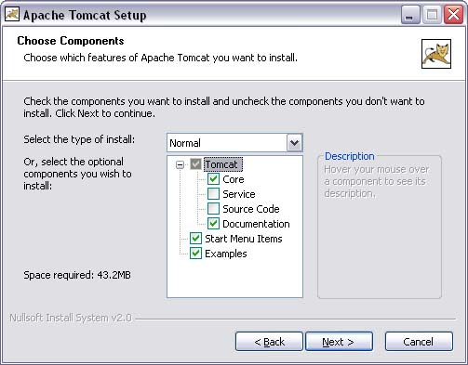
Task: Select the Tomcat tree item label
Action: [x=221, y=164]
